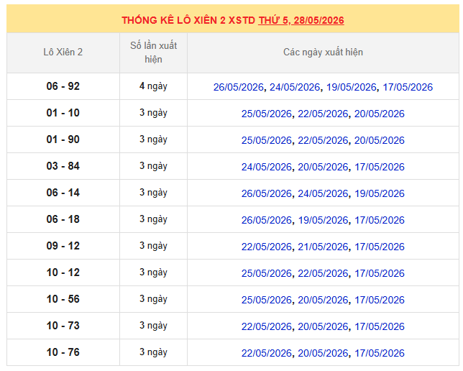The height and width of the screenshot is (371, 463).
Task: Select the '09 - 12' pair cell
Action: (x=63, y=246)
